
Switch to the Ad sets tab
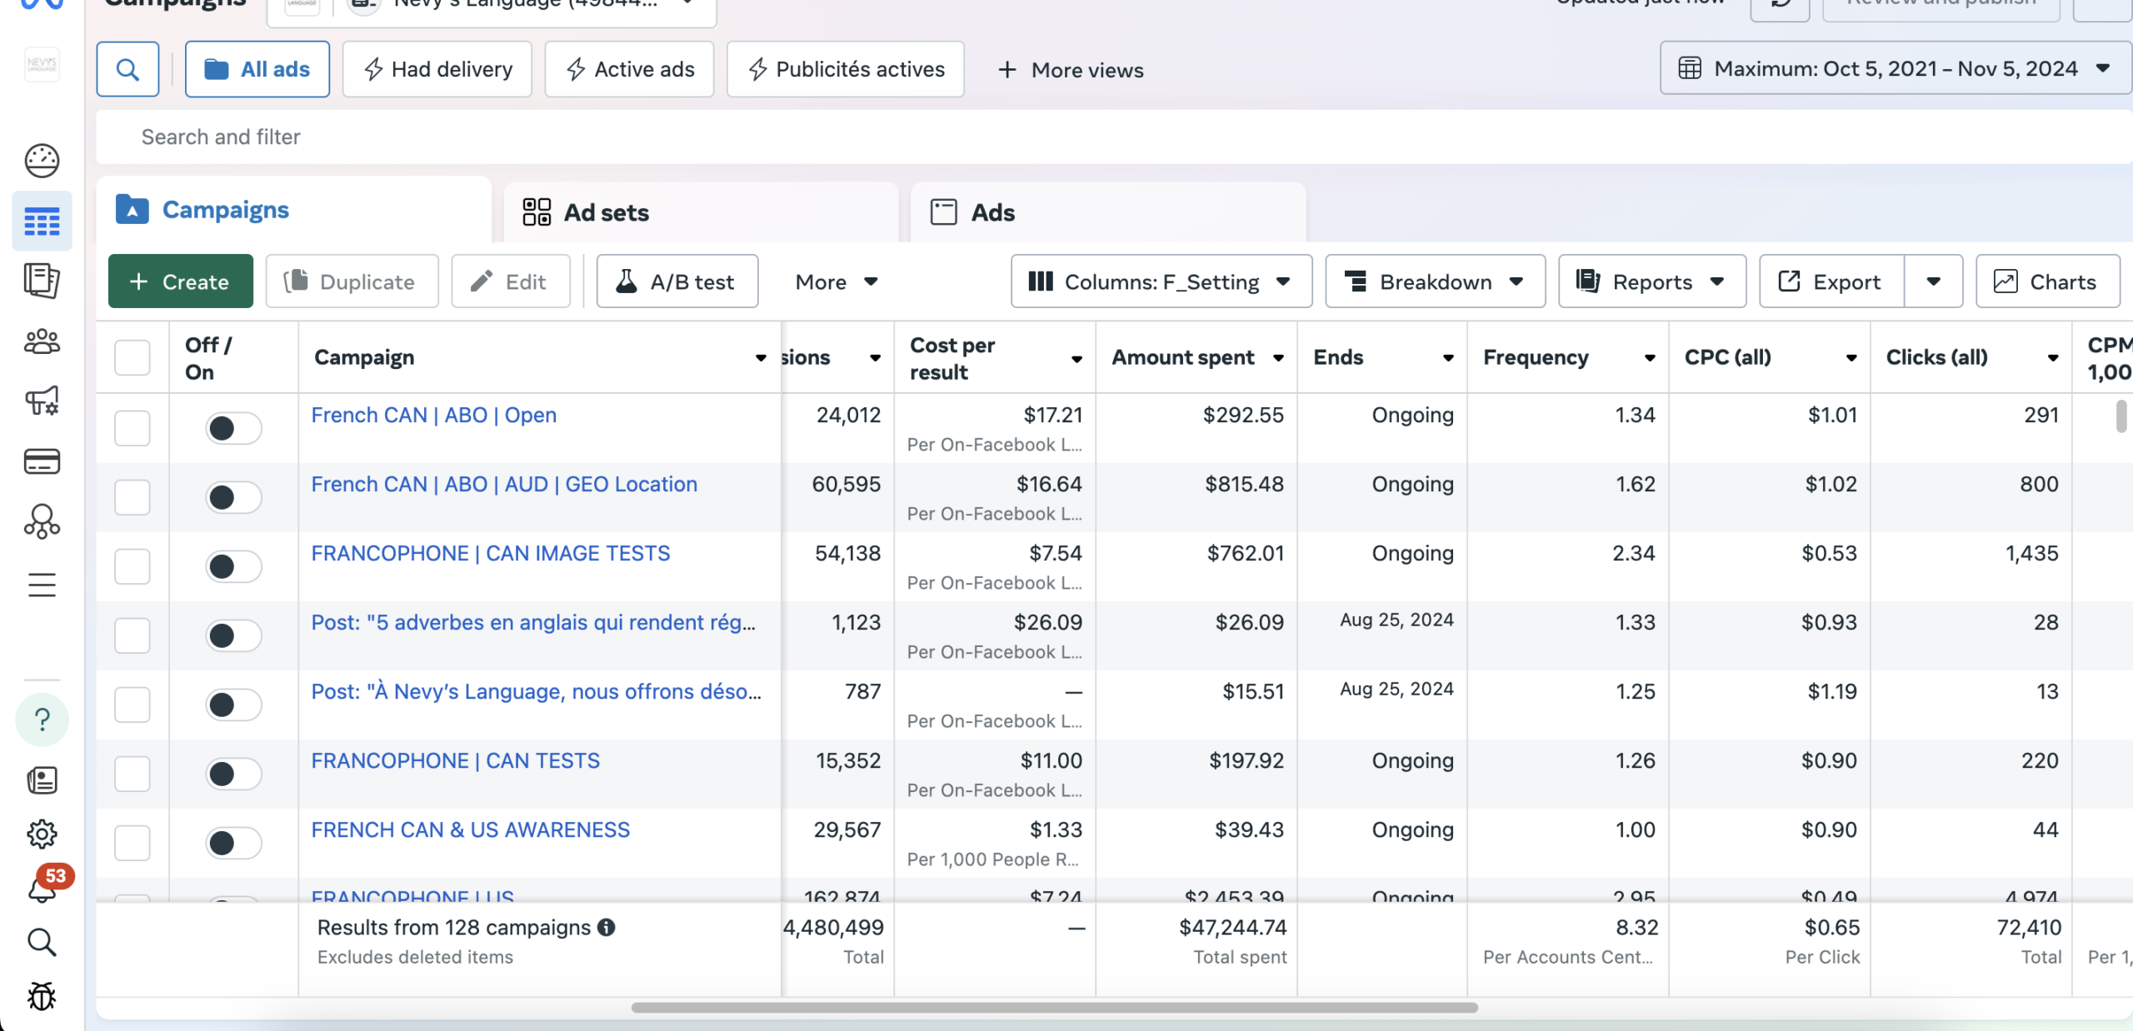[701, 212]
